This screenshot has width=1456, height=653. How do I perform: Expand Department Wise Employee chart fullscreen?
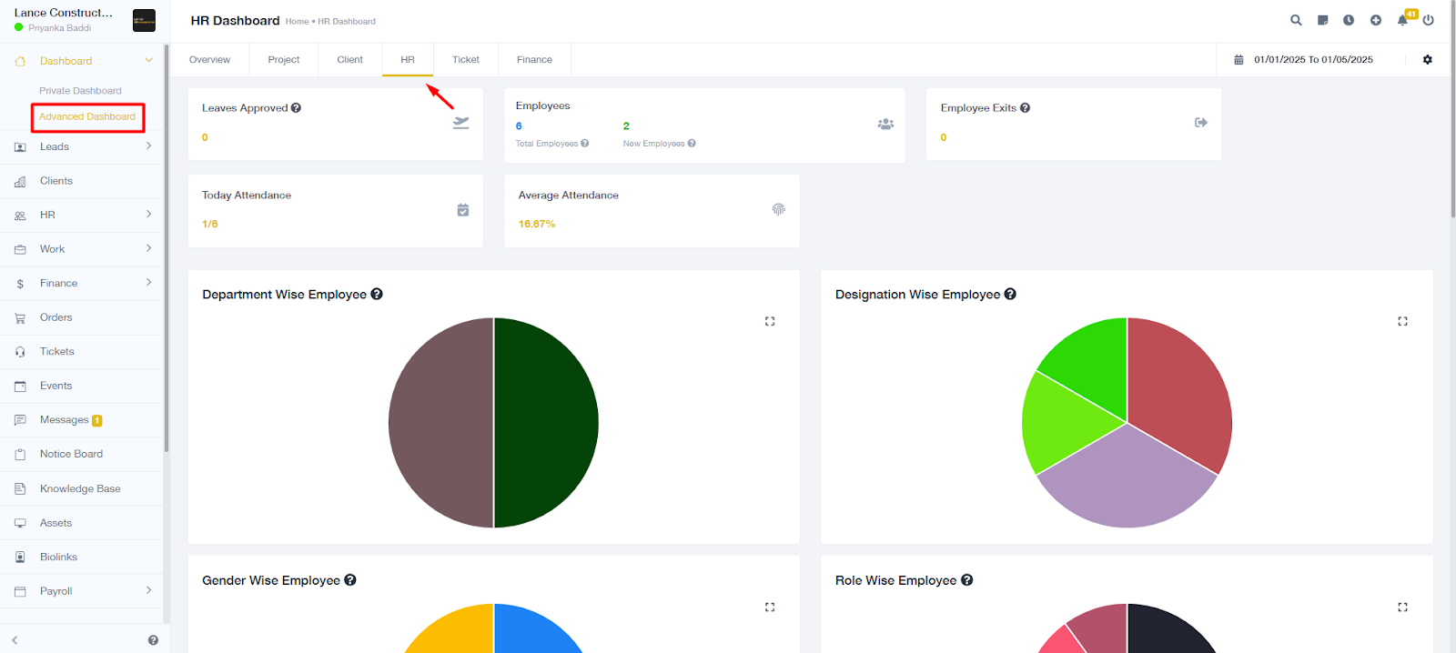770,321
